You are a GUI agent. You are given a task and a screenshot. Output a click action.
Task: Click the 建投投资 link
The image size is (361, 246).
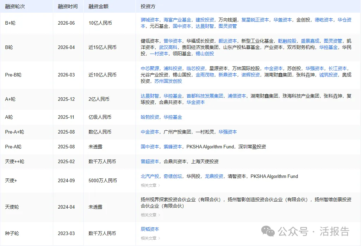(x=205, y=20)
